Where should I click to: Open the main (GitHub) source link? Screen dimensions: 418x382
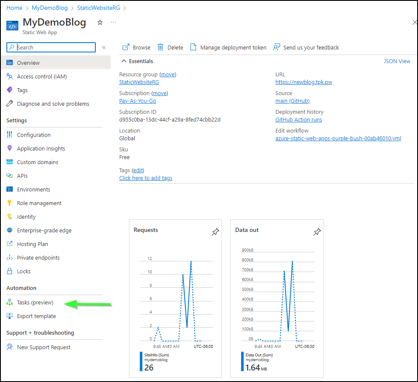292,101
